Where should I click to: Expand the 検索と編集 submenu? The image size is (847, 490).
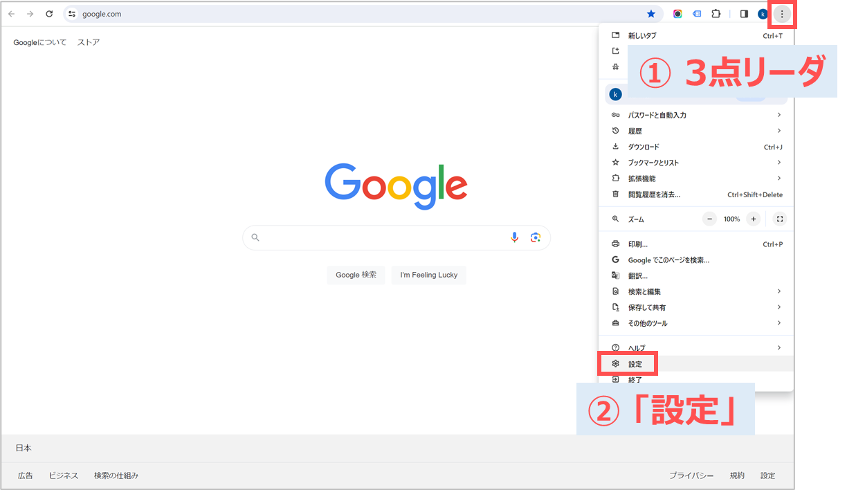pos(696,291)
